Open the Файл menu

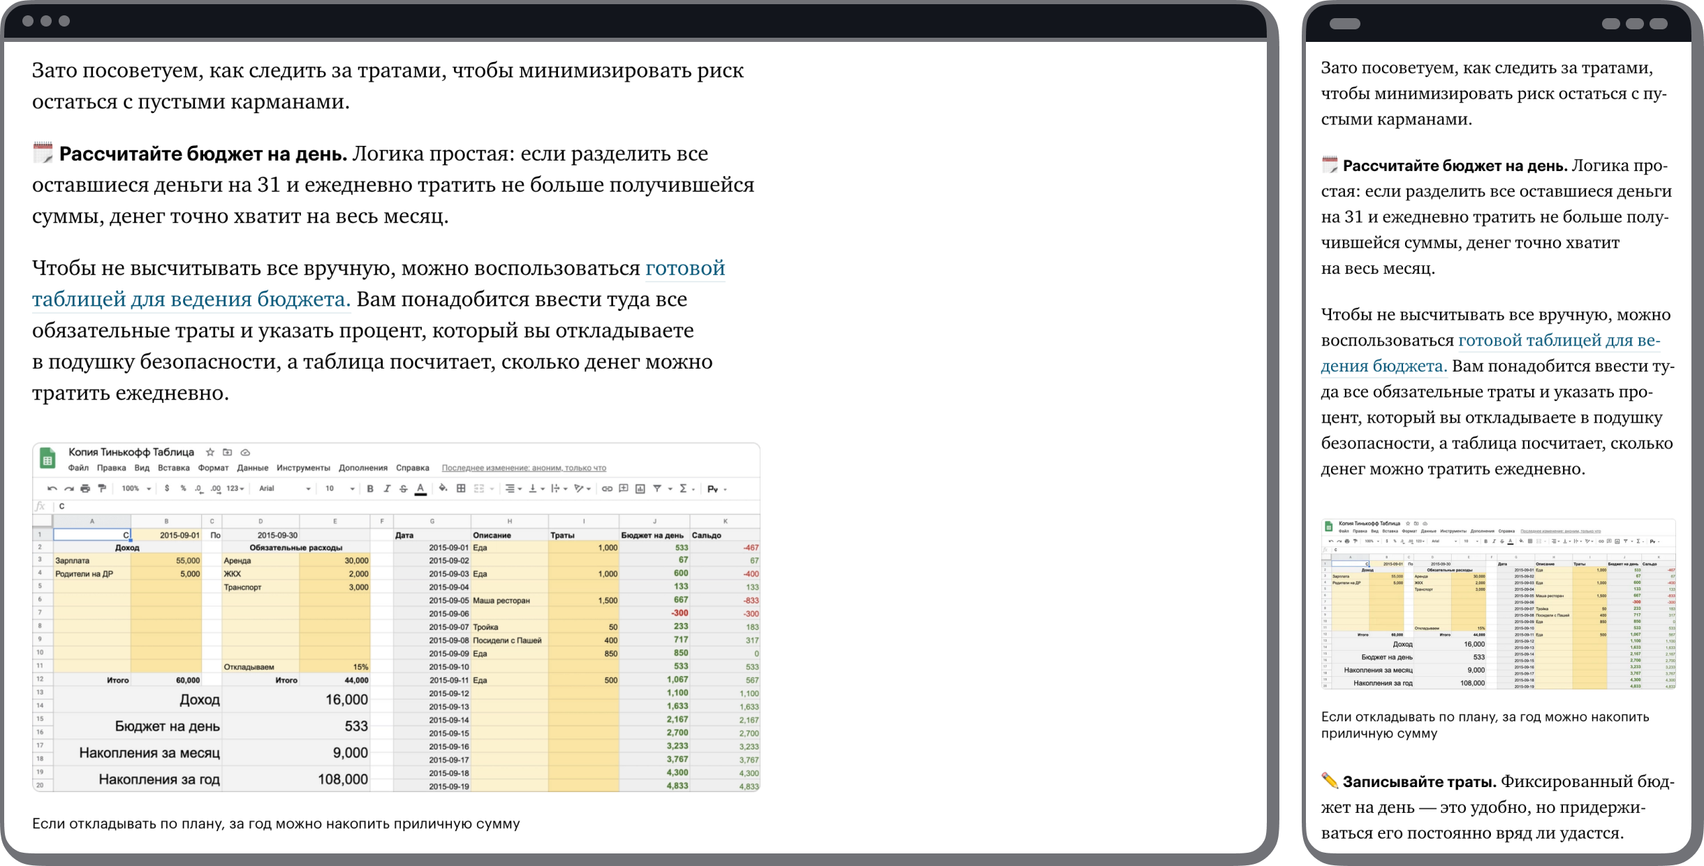tap(78, 468)
